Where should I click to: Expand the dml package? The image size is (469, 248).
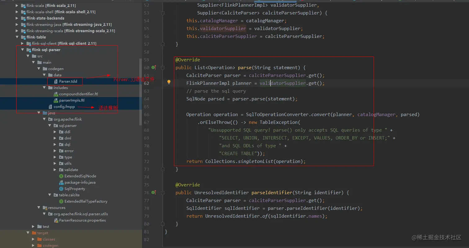(x=55, y=138)
